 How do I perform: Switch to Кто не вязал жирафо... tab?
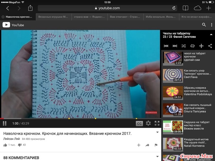coord(197,17)
